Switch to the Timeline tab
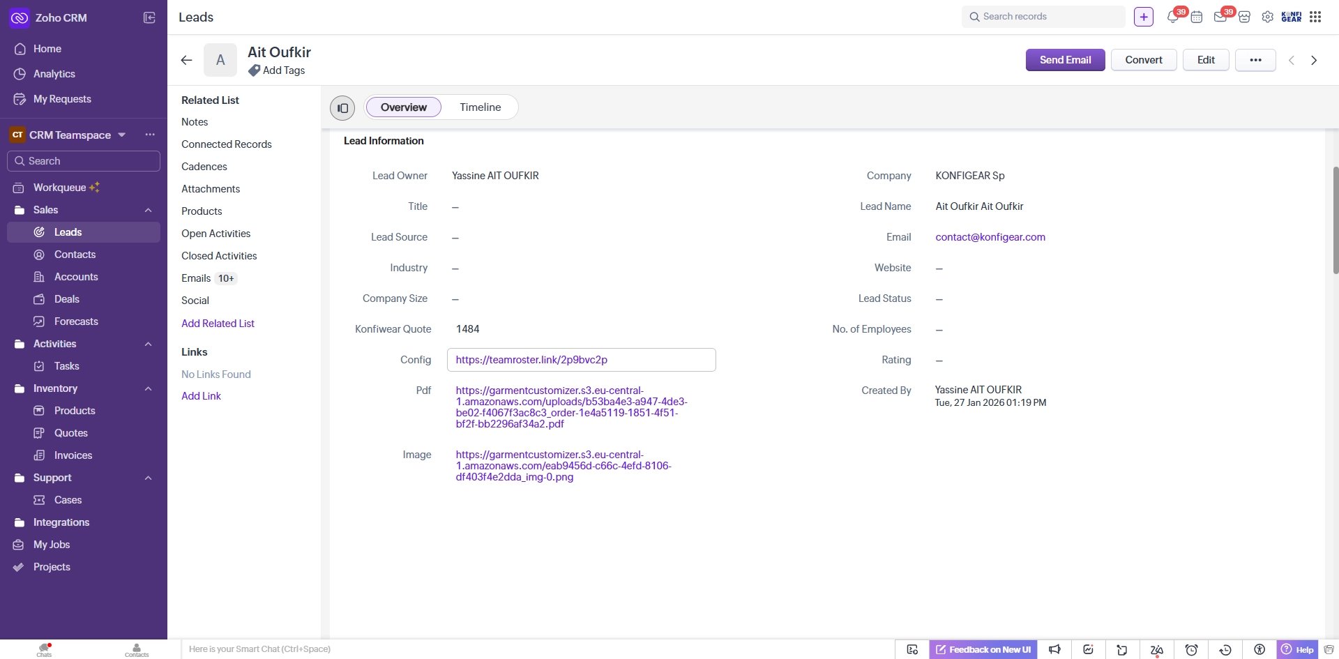 480,107
